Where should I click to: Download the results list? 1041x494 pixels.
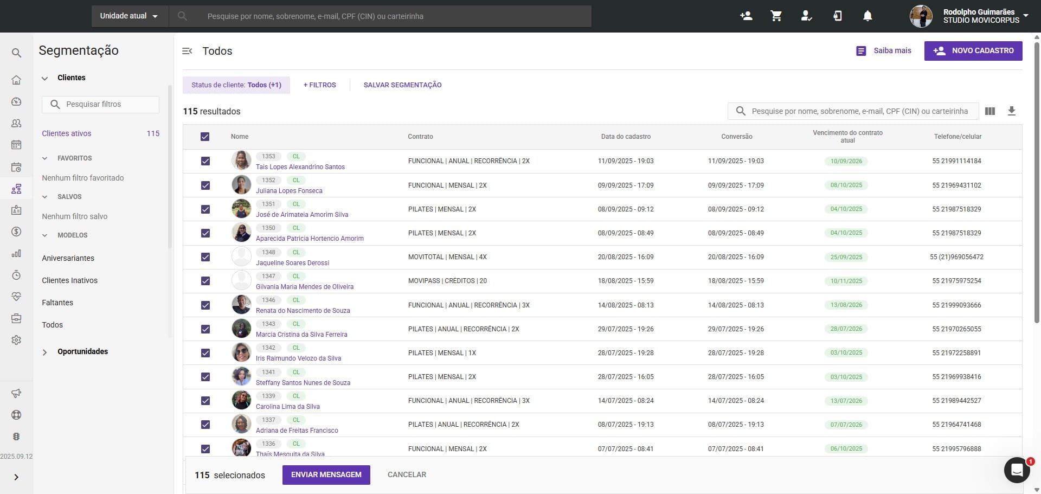point(1012,111)
